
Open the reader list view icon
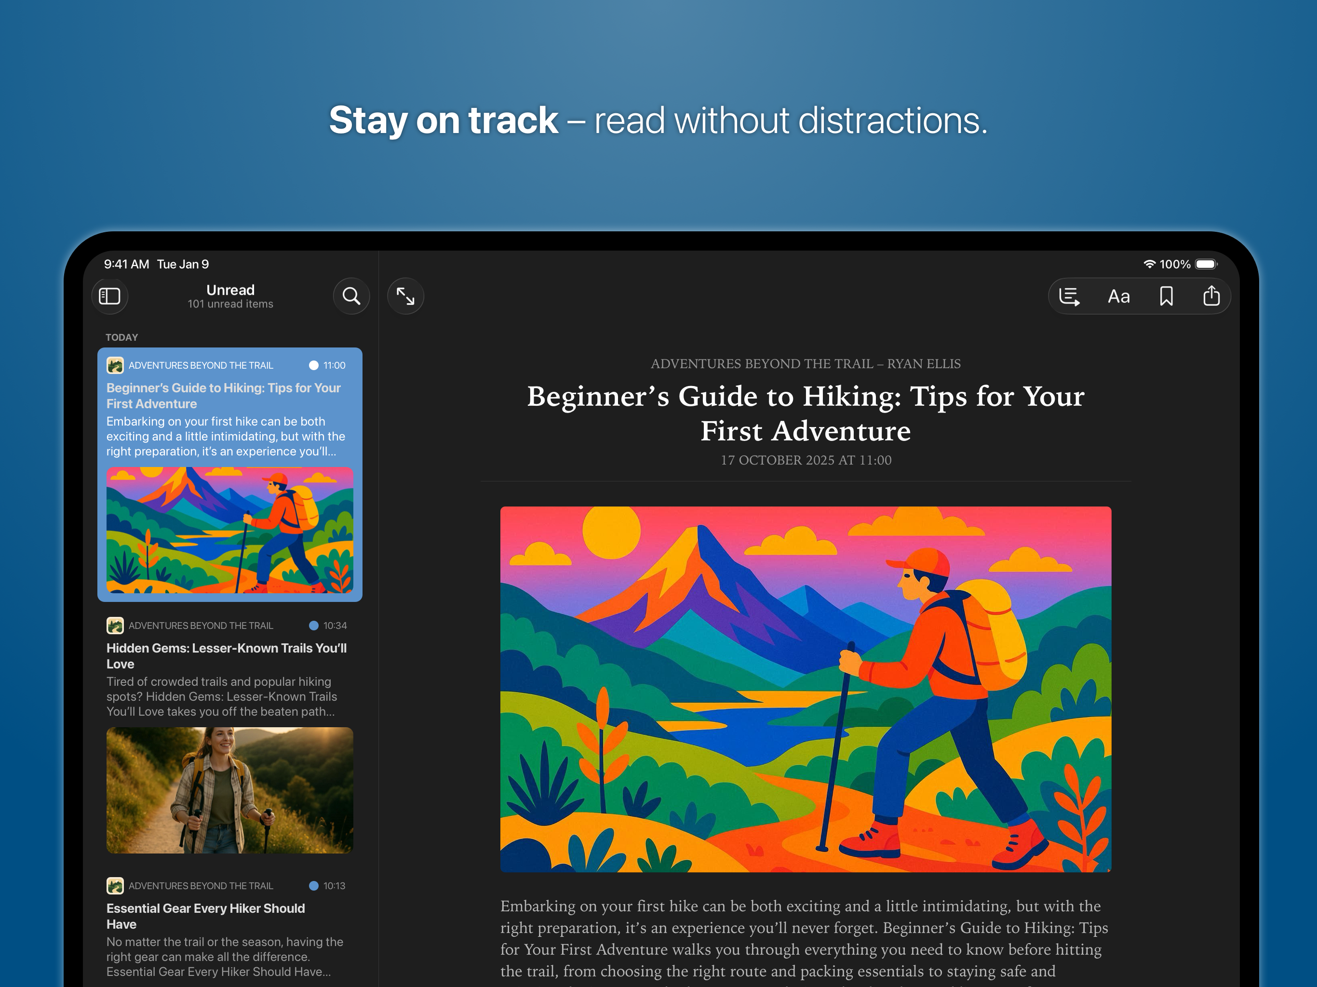[1069, 296]
